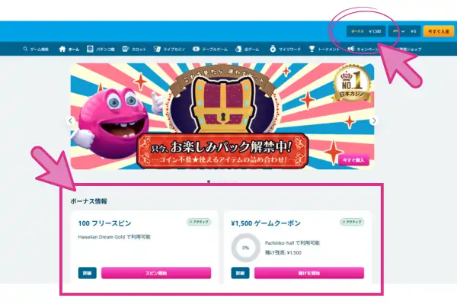Open My Rewards medal icon
This screenshot has height=305, width=457.
(x=273, y=49)
